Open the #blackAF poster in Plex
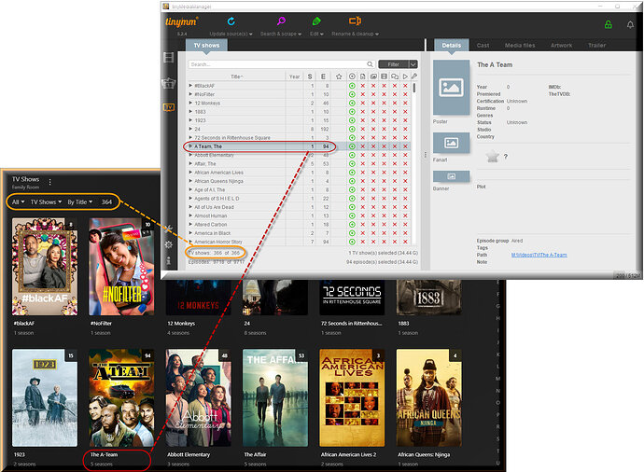 [x=45, y=267]
